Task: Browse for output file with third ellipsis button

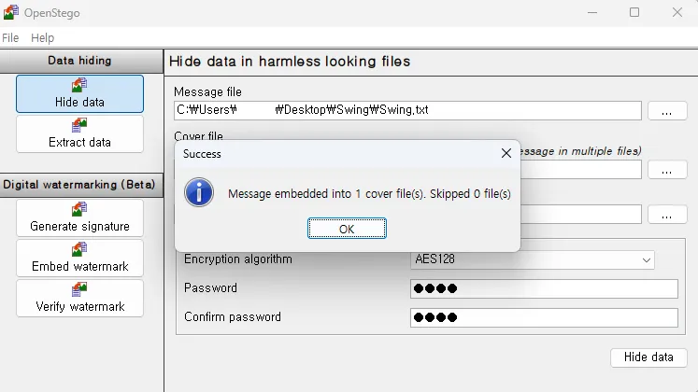Action: point(667,215)
